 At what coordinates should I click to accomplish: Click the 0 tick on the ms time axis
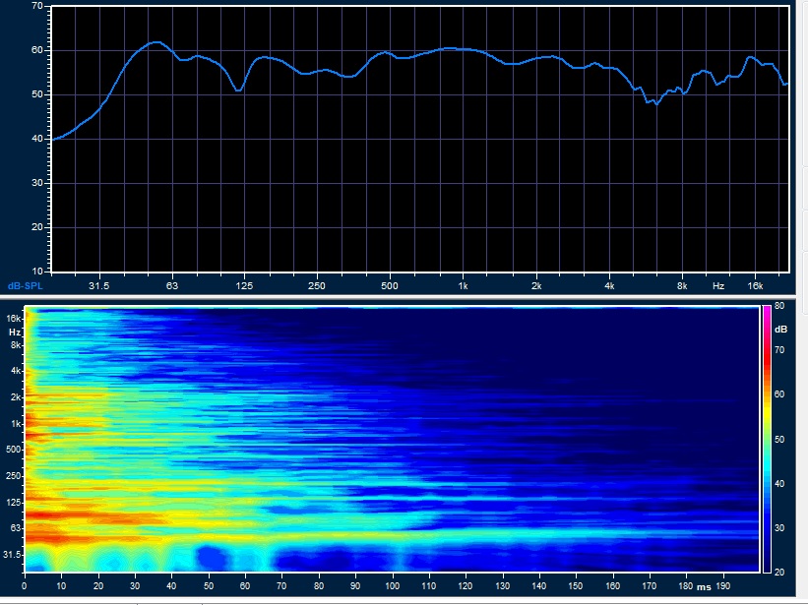click(25, 586)
